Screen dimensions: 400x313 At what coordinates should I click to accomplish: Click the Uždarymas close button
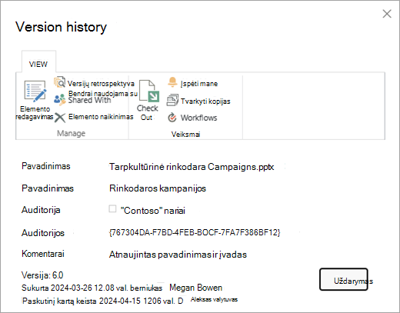pos(344,279)
